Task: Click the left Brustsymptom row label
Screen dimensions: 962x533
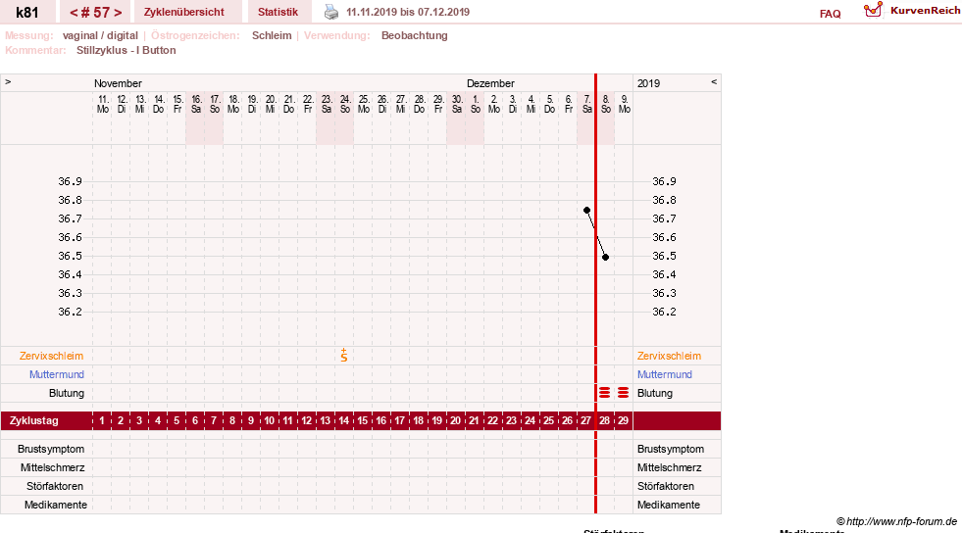Action: pos(51,449)
